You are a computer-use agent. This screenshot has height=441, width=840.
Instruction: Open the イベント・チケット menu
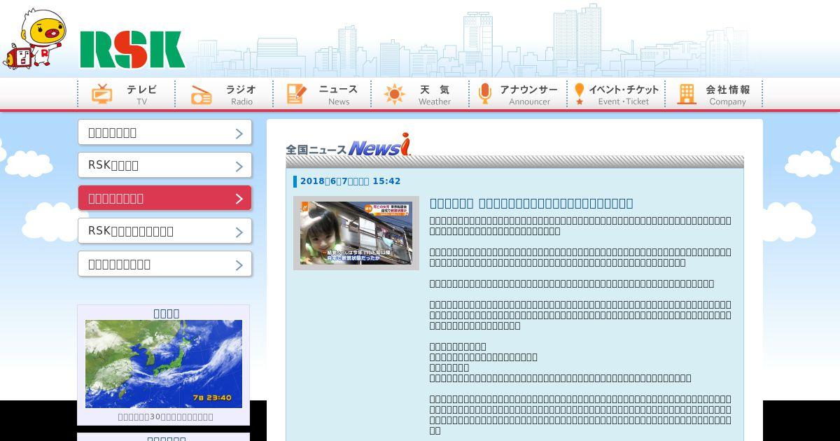pyautogui.click(x=616, y=94)
